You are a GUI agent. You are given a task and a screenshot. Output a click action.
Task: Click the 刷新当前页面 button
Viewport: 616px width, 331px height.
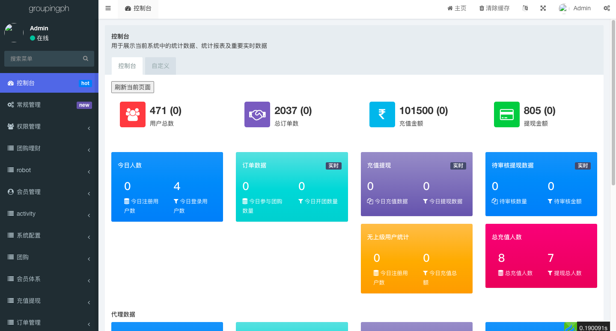click(133, 87)
